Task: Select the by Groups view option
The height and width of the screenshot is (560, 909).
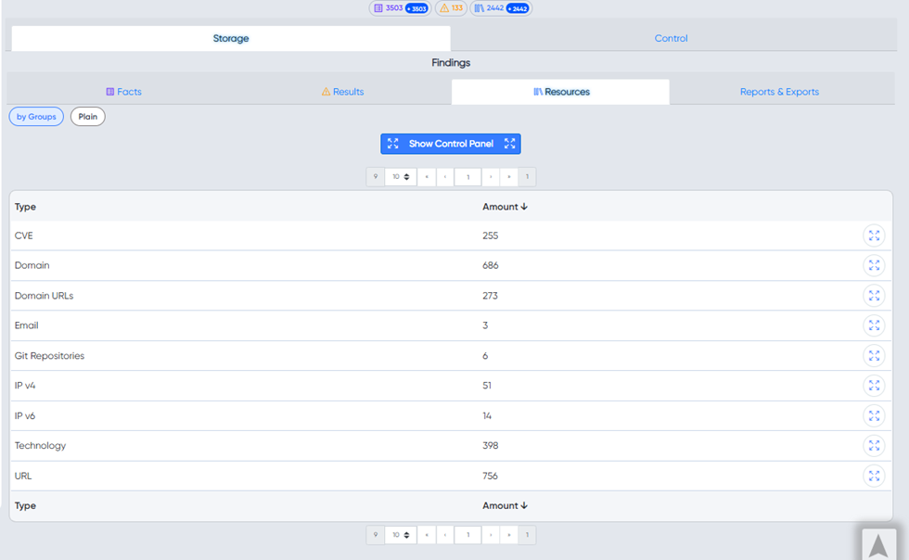Action: tap(36, 117)
